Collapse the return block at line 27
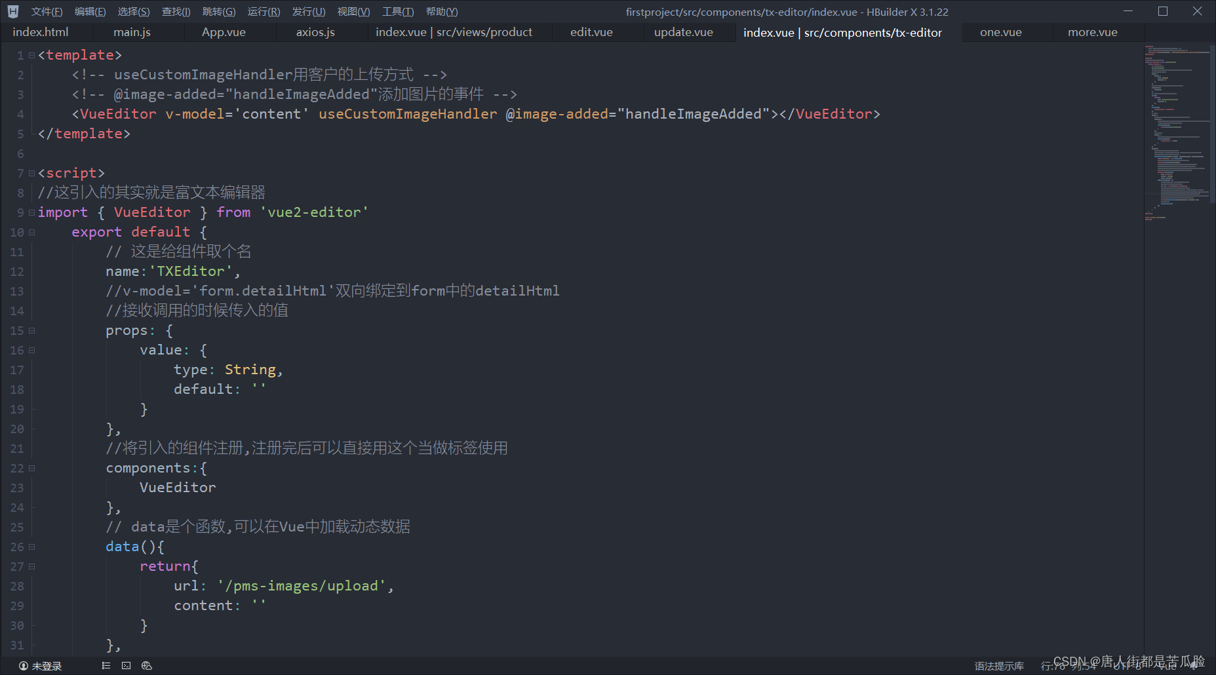This screenshot has height=675, width=1216. (31, 567)
